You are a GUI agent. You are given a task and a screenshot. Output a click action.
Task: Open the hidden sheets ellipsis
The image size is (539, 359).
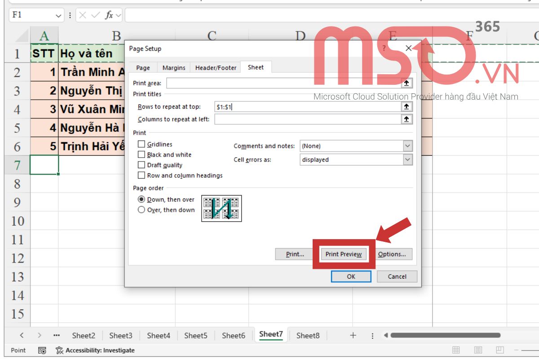57,335
